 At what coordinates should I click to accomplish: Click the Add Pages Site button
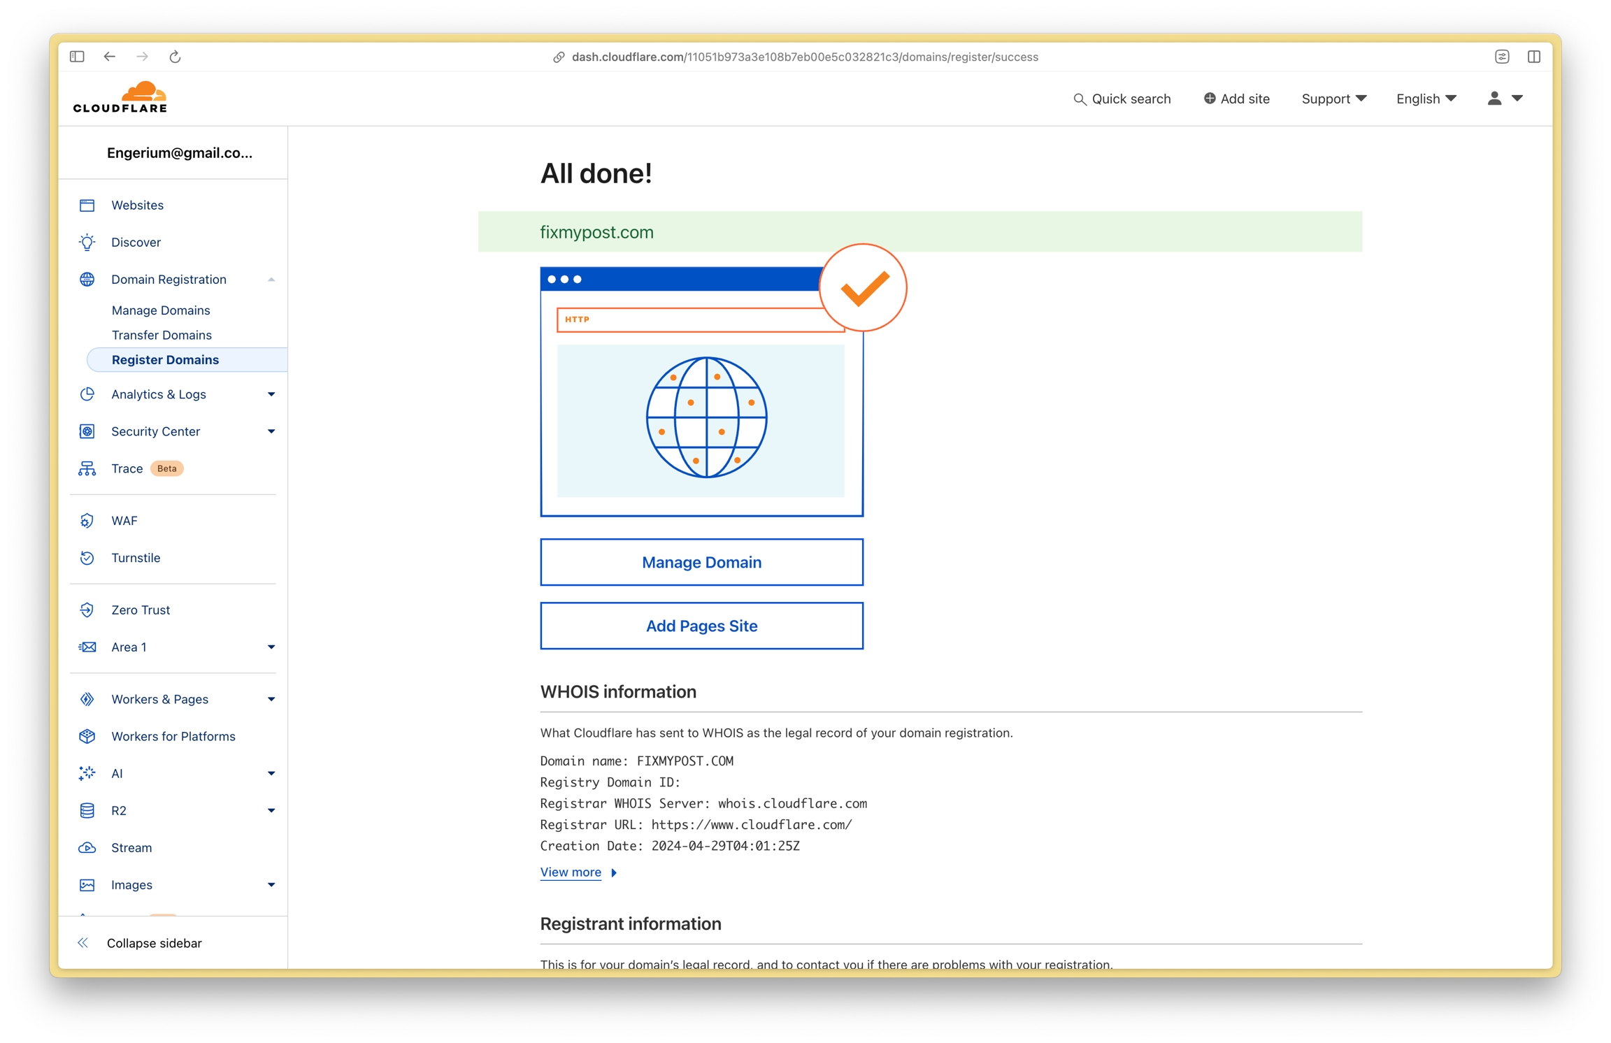(701, 626)
